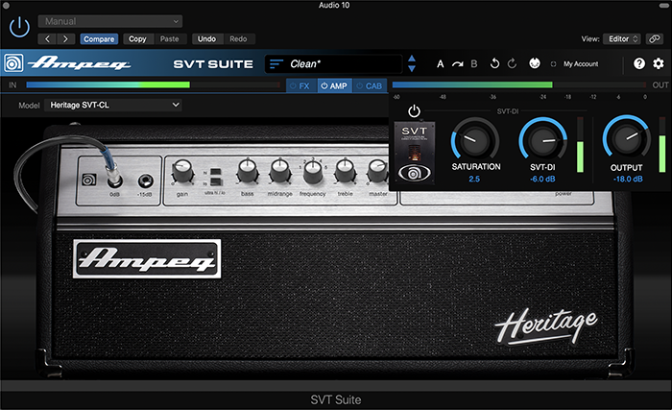Click the SATURATION knob
672x410 pixels.
click(x=475, y=140)
